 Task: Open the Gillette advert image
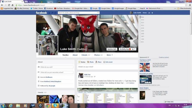[x=145, y=79]
